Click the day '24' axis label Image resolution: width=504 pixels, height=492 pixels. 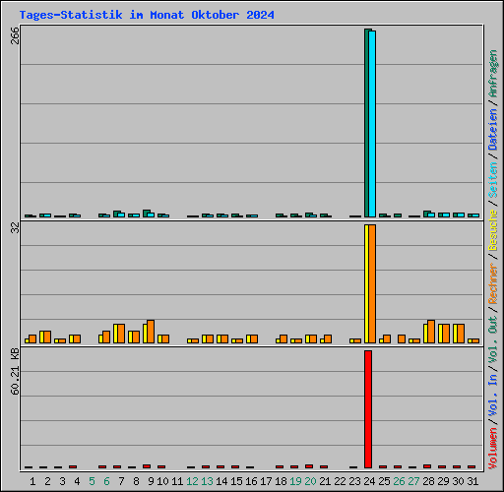coord(369,481)
